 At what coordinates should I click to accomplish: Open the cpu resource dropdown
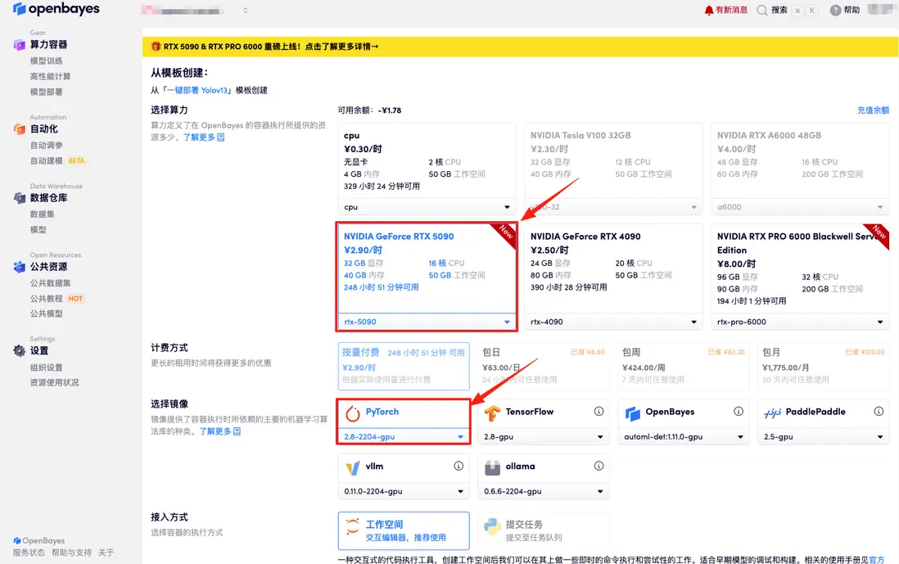pos(427,207)
